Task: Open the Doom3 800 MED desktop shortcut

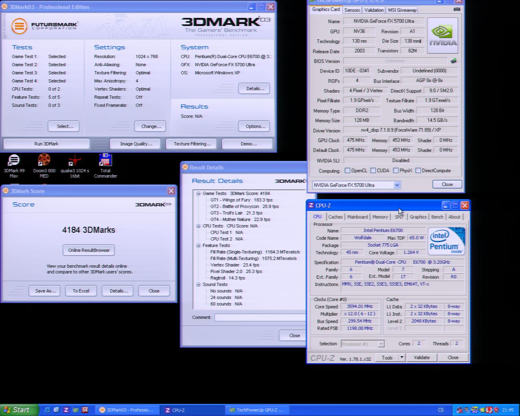Action: click(x=44, y=166)
